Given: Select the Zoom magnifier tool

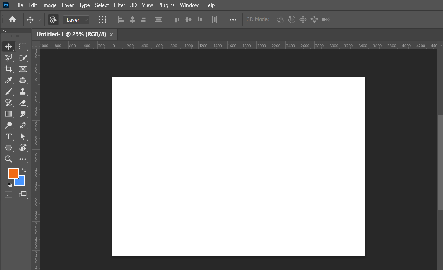Looking at the screenshot, I should pos(8,159).
